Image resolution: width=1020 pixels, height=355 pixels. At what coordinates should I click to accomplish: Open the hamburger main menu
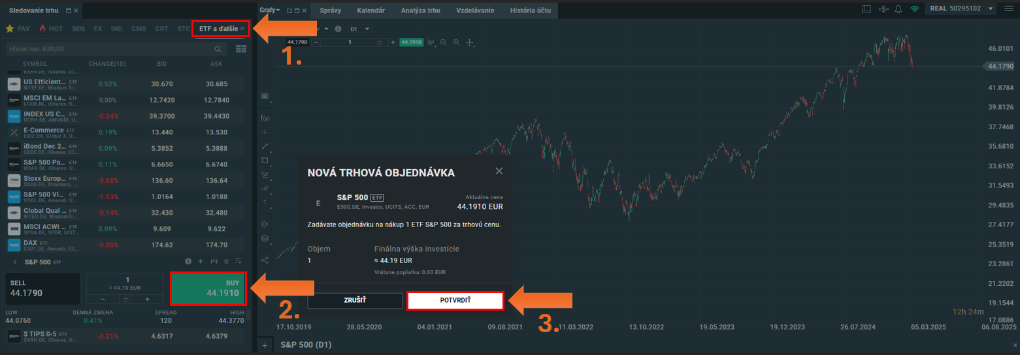tap(1009, 9)
